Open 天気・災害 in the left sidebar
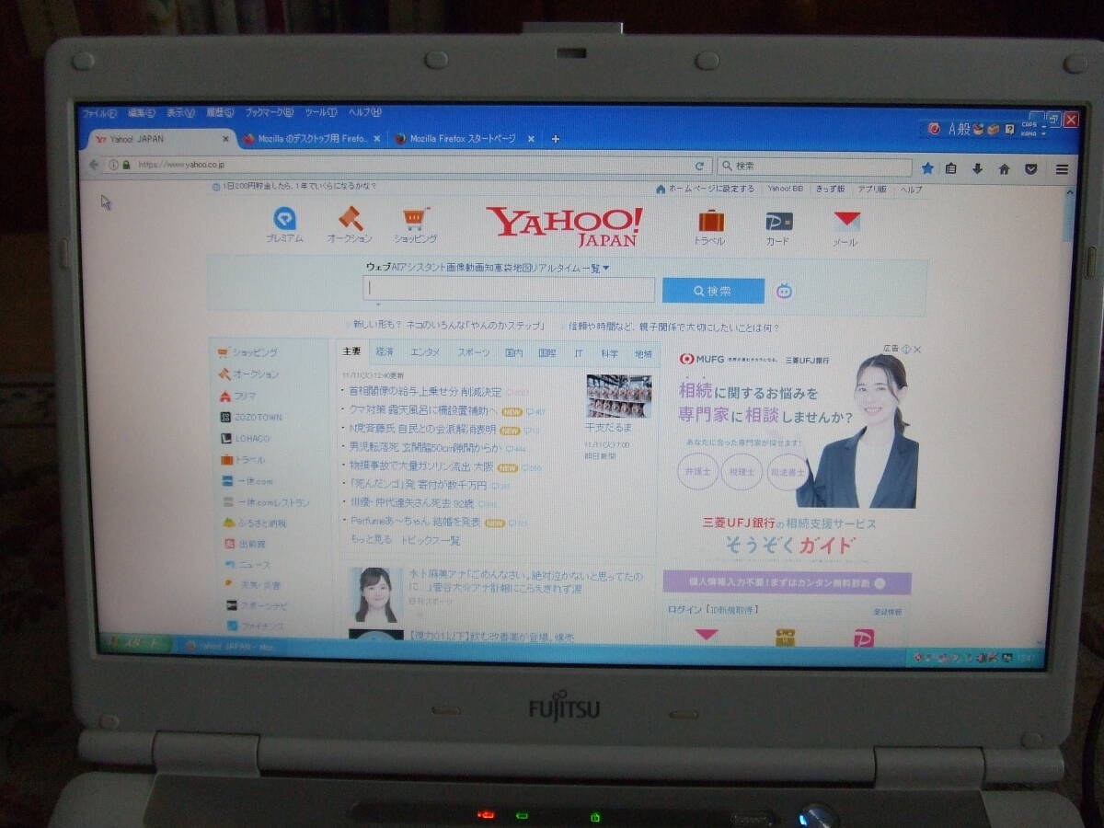The height and width of the screenshot is (828, 1104). (x=253, y=585)
